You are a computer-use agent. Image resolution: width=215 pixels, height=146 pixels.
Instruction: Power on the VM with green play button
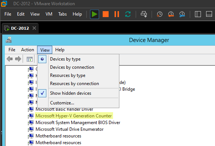(x=95, y=14)
